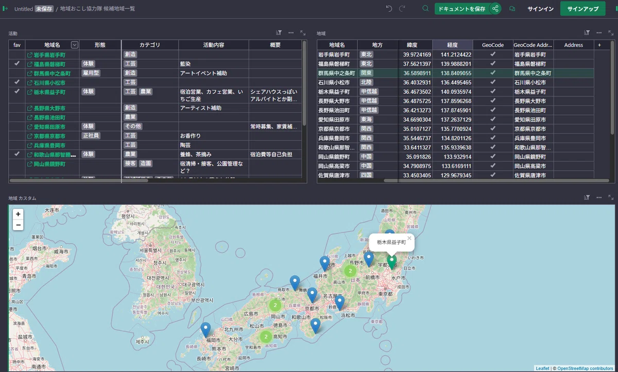618x372 pixels.
Task: Select the アートイベント補助 cell
Action: [x=214, y=73]
